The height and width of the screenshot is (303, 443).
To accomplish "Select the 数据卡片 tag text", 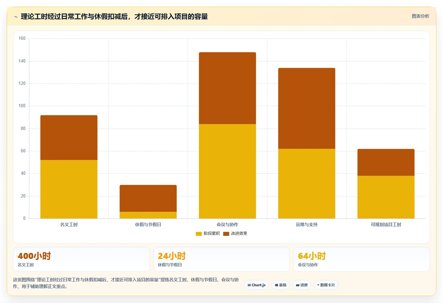I will (327, 285).
